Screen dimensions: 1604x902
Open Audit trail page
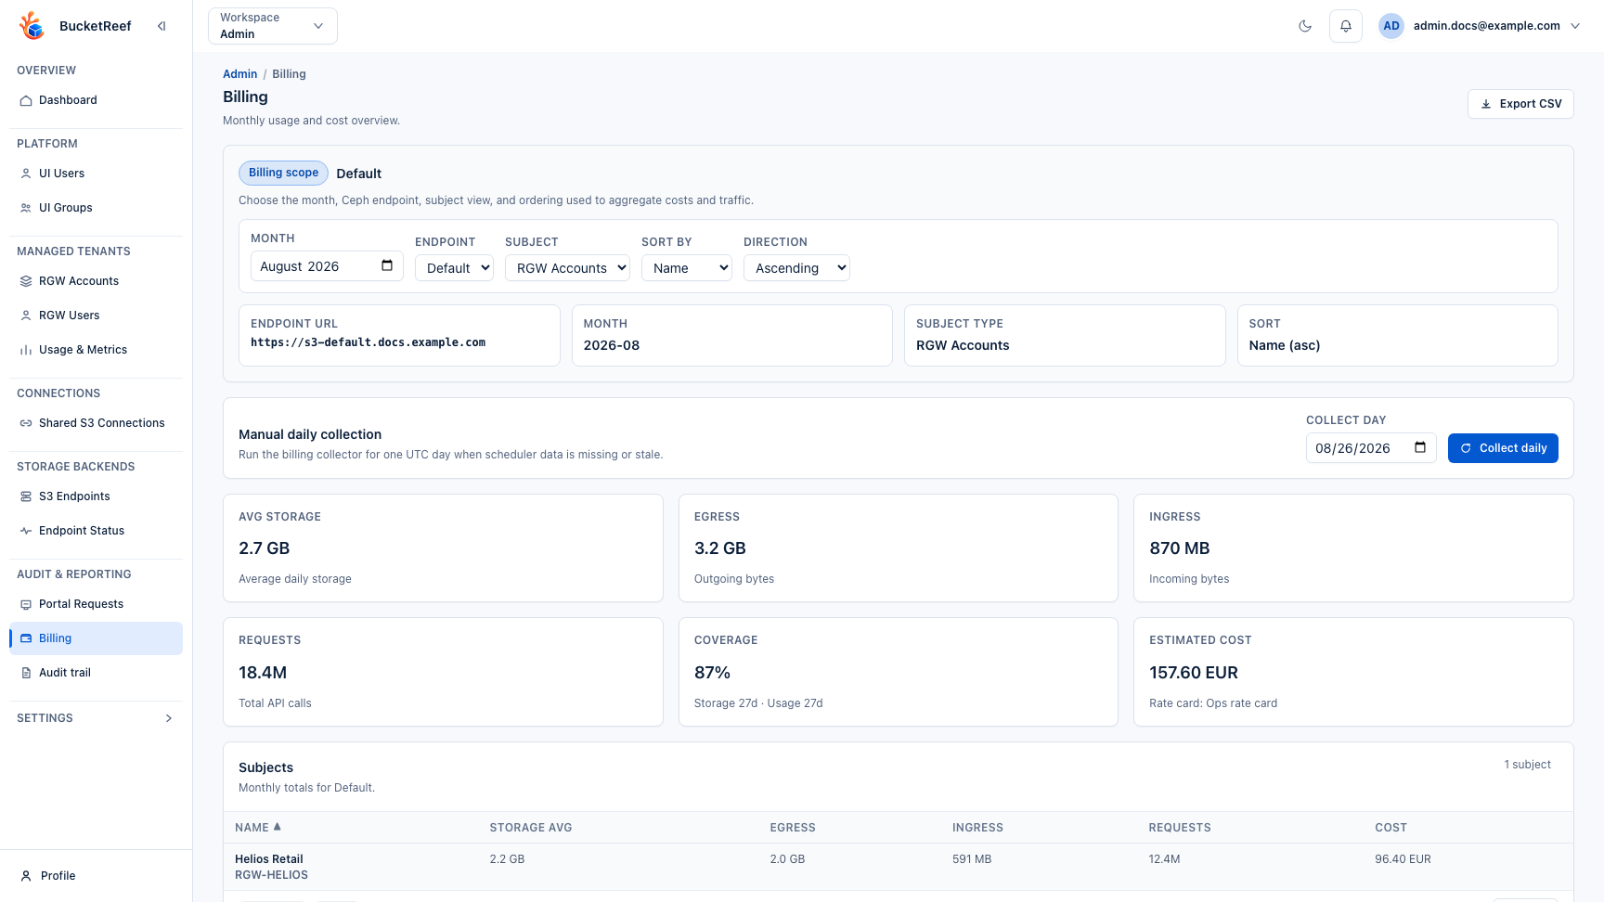[96, 673]
